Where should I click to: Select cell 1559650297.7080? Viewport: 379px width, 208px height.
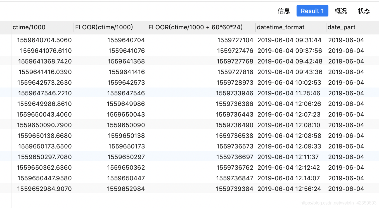coord(45,157)
